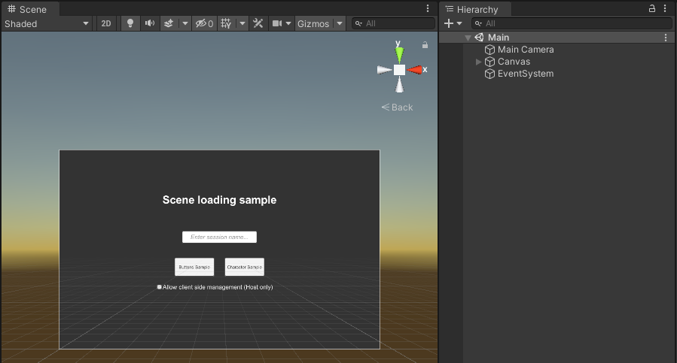This screenshot has height=363, width=677.
Task: Click the Unity logo beside Main
Action: 479,38
